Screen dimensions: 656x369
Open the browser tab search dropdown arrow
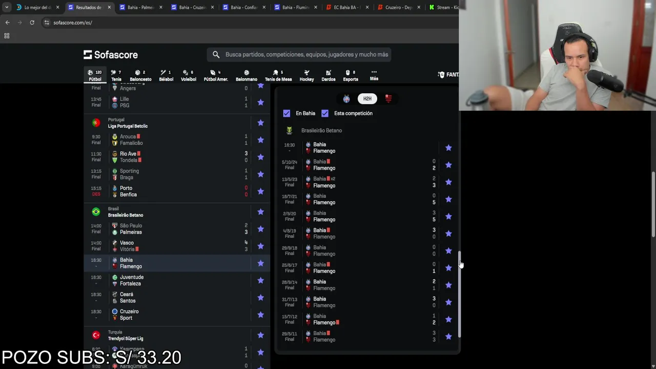6,7
